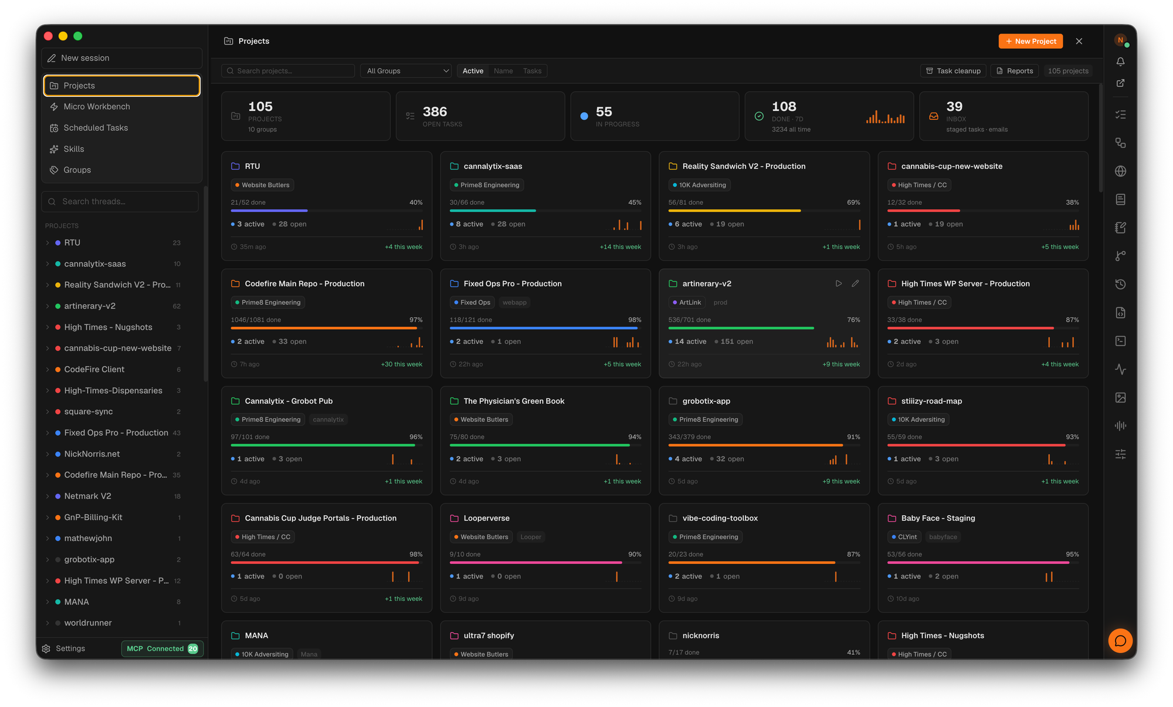Image resolution: width=1173 pixels, height=707 pixels.
Task: Open Groups in the sidebar
Action: coord(122,170)
